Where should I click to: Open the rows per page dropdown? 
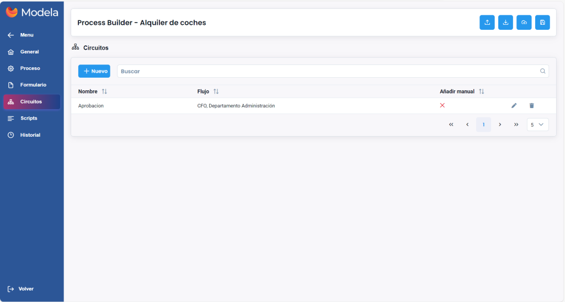(x=537, y=125)
